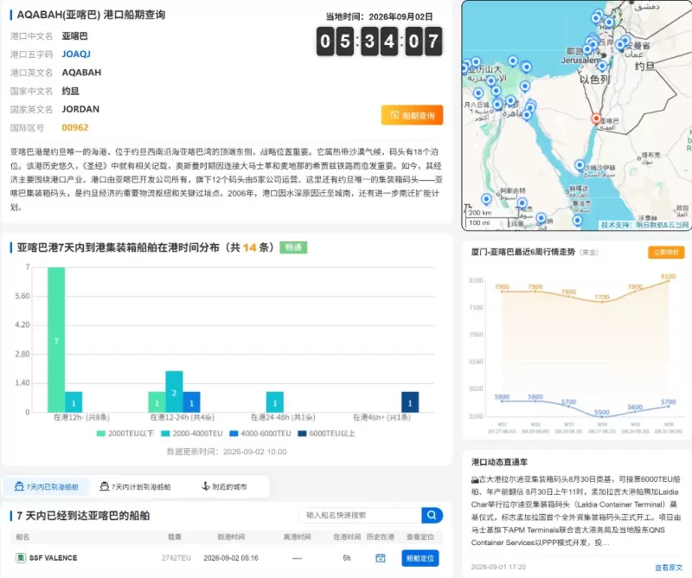Toggle the 4000-6000TEU legend series

tap(260, 433)
